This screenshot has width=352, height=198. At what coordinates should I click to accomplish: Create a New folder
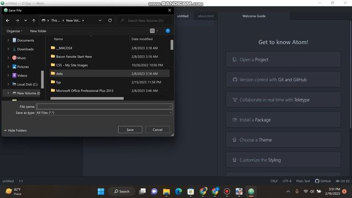[x=38, y=31]
